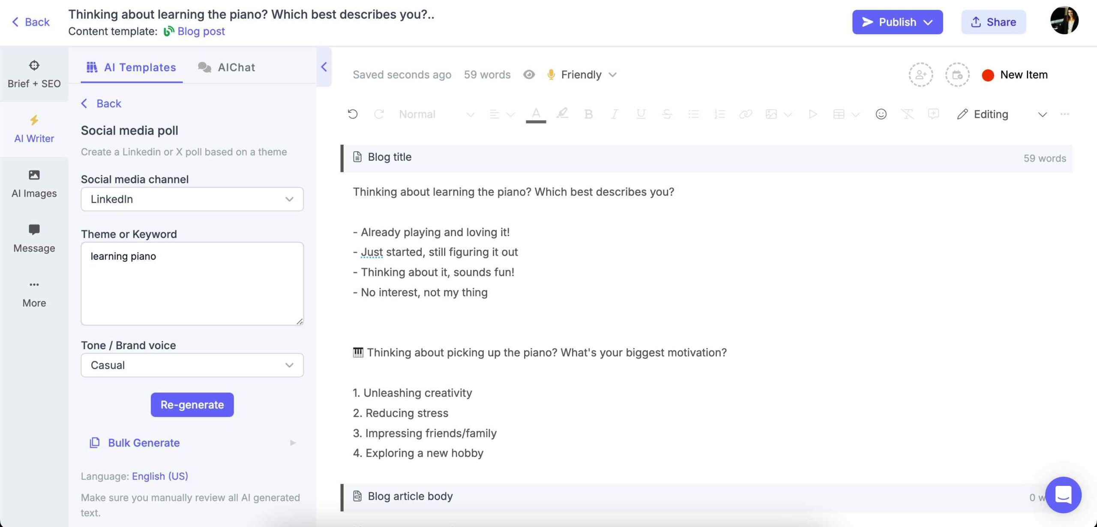Toggle bold formatting on text
This screenshot has width=1097, height=527.
coord(587,114)
